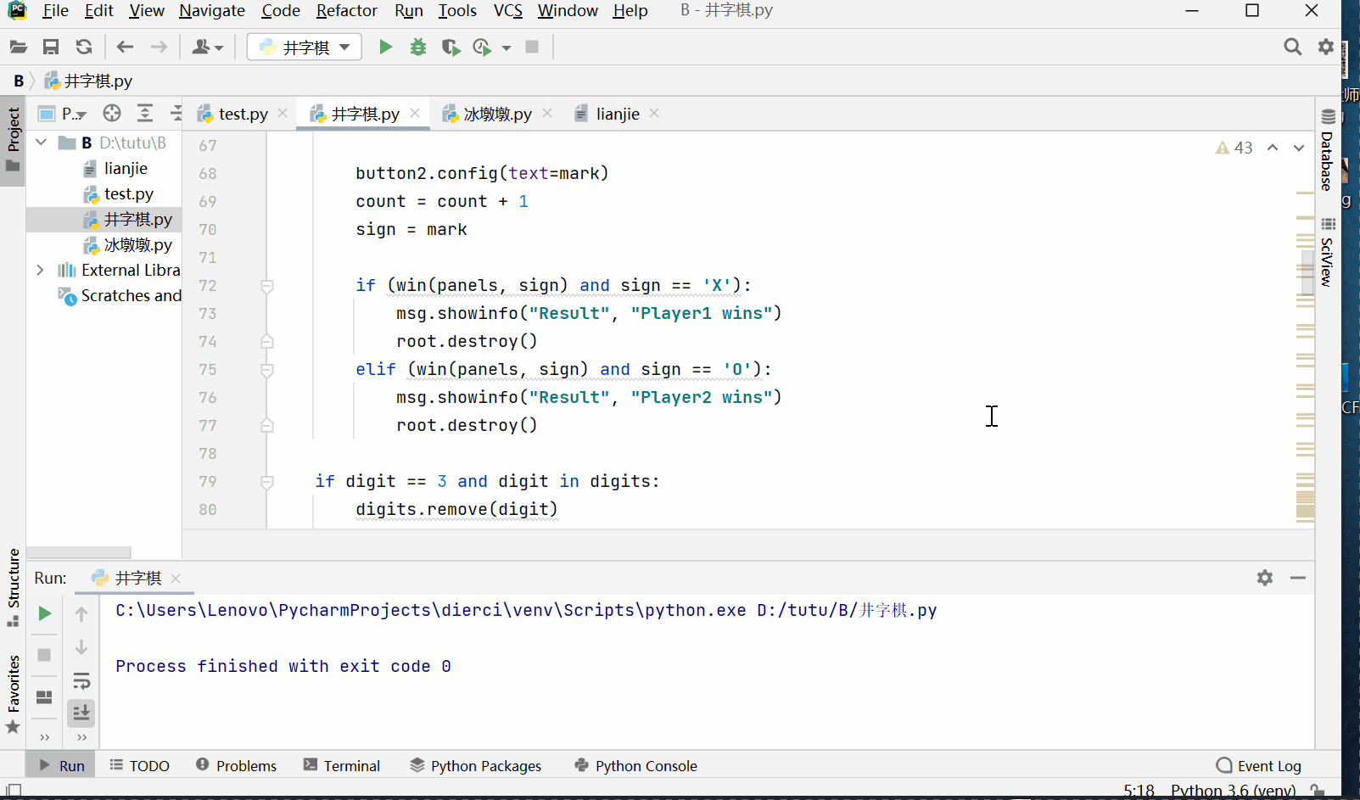
Task: Open the Refactor menu
Action: 346,11
